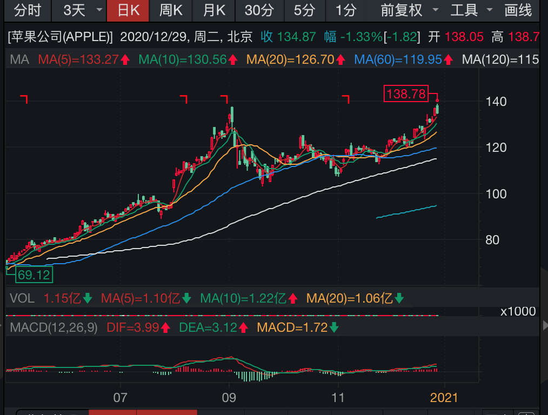Choose the 30分 interval tab
The image size is (548, 415).
(259, 10)
